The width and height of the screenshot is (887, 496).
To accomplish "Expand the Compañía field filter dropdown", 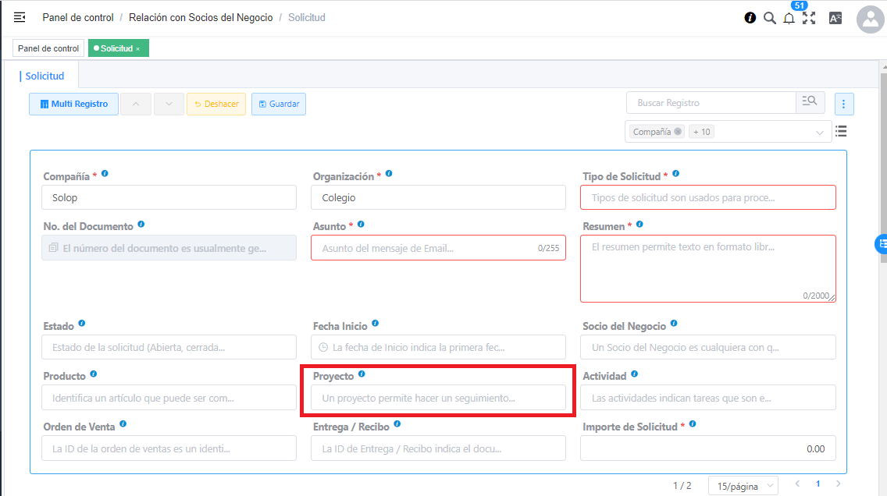I will point(820,133).
